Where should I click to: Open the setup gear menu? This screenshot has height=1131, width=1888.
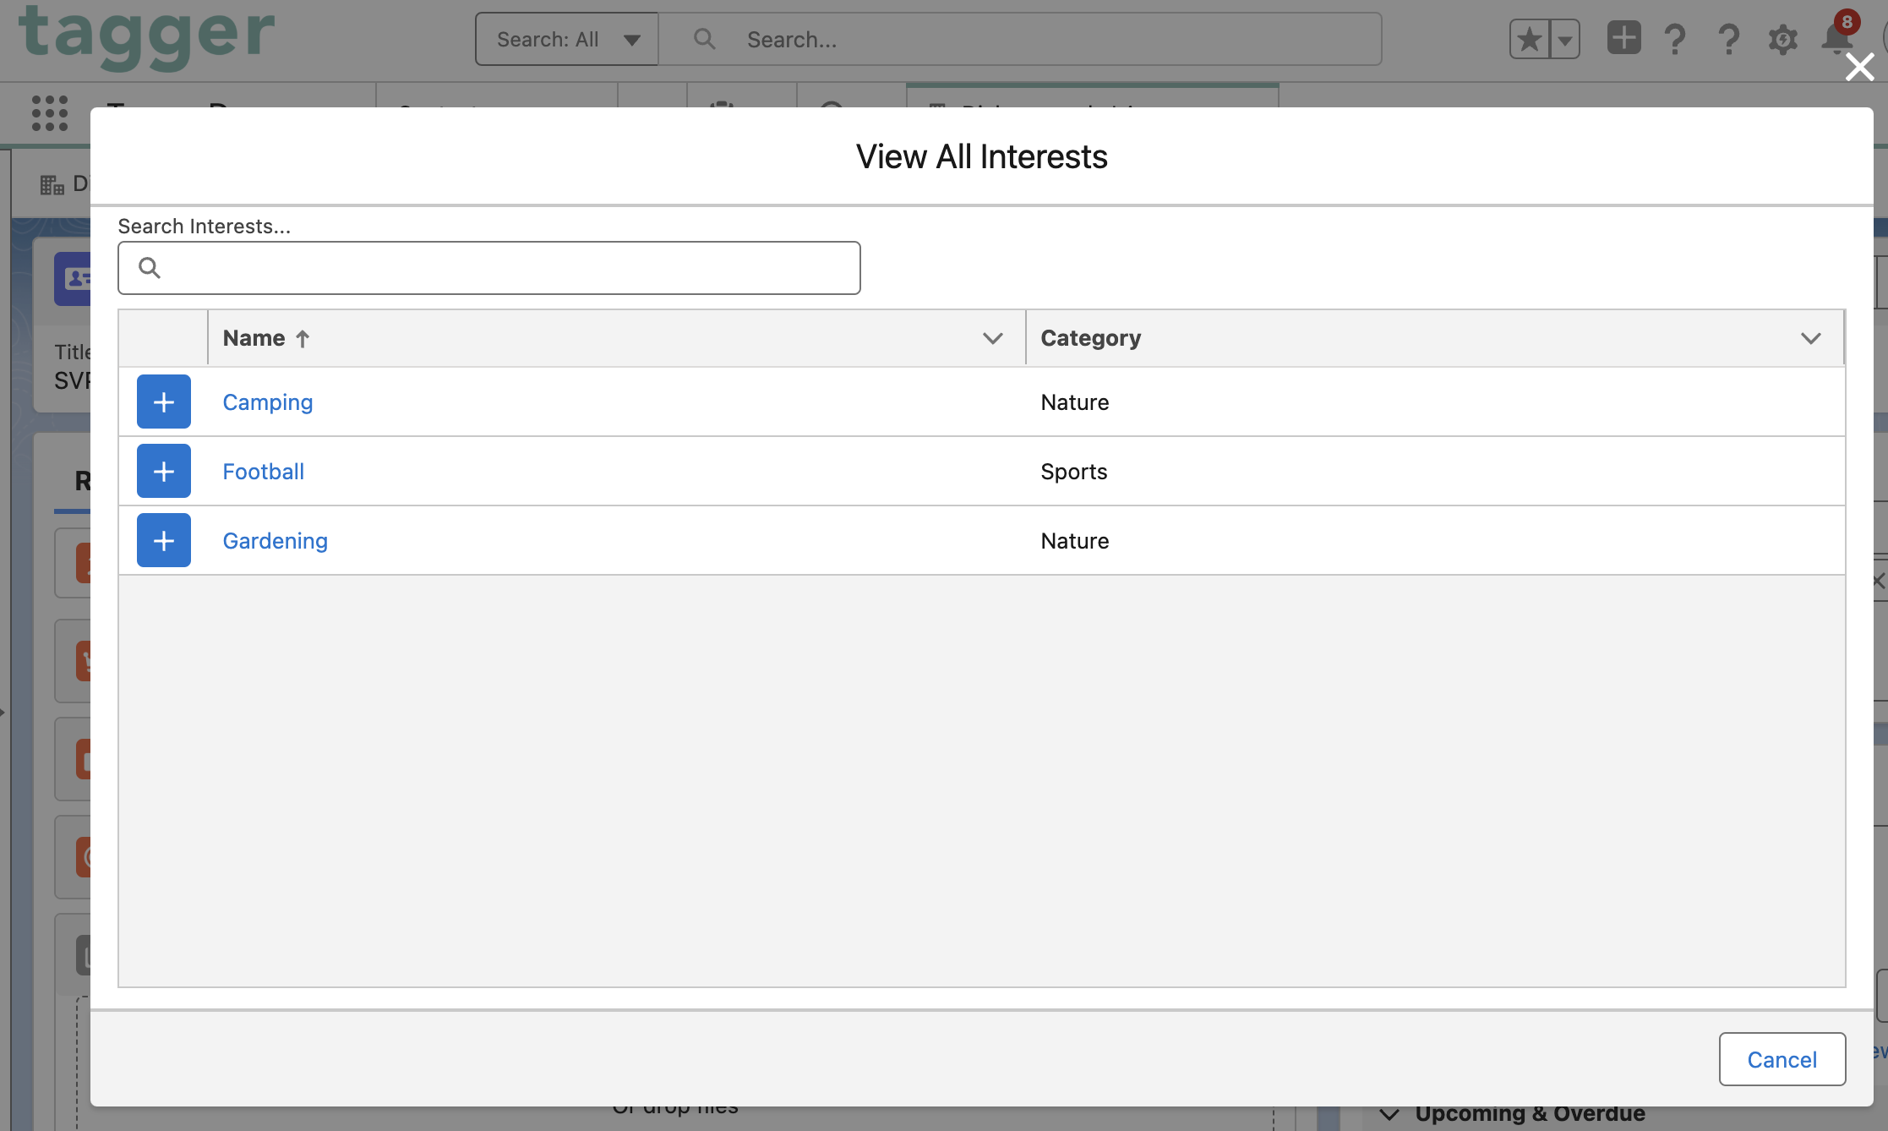point(1782,39)
